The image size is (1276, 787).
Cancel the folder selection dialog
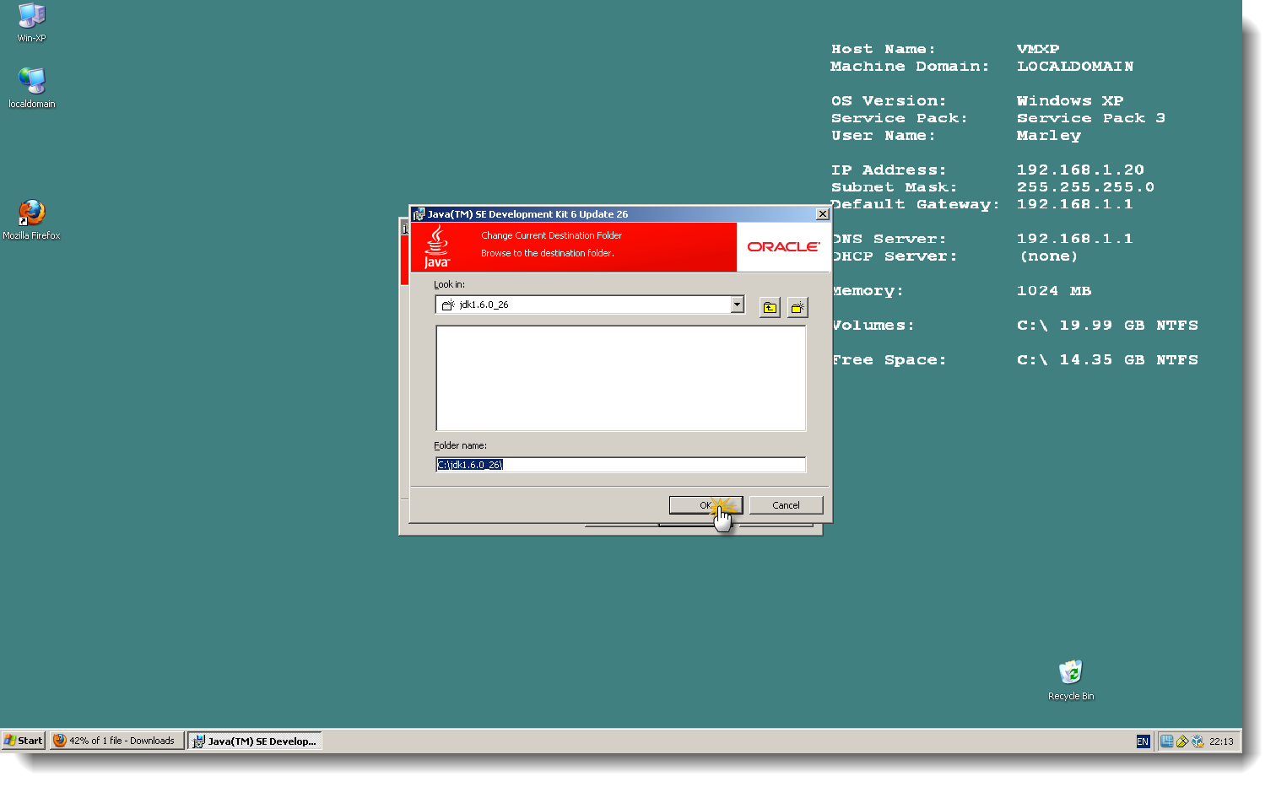786,504
